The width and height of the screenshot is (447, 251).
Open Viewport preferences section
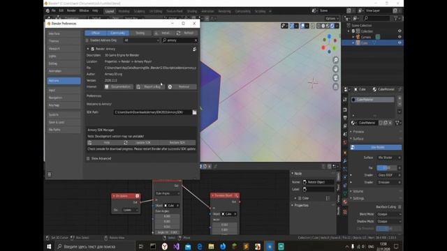point(64,49)
